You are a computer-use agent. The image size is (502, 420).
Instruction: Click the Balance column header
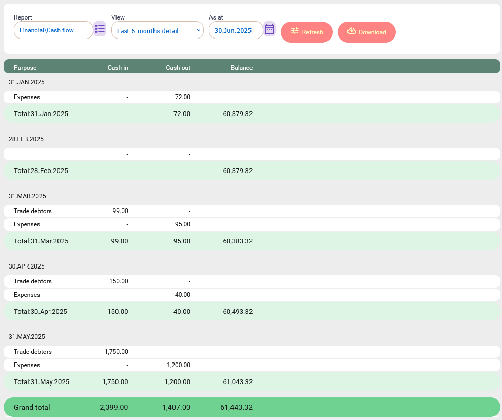242,68
